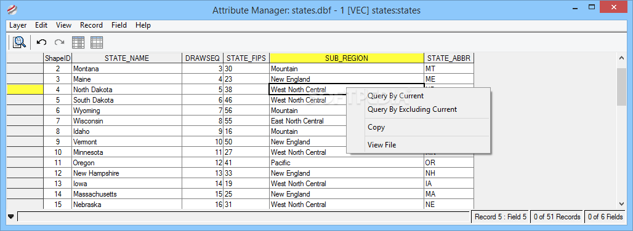Select the yellow row header for North Dakota
The width and height of the screenshot is (633, 231).
click(x=25, y=89)
